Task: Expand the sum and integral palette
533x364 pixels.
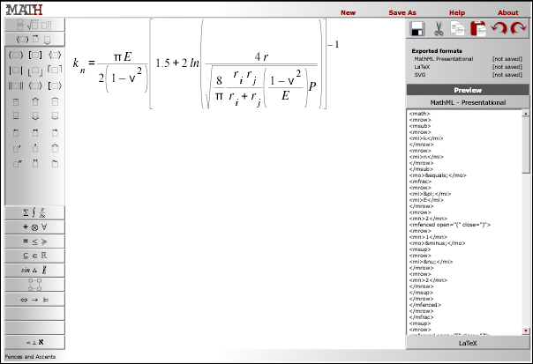Action: click(34, 213)
